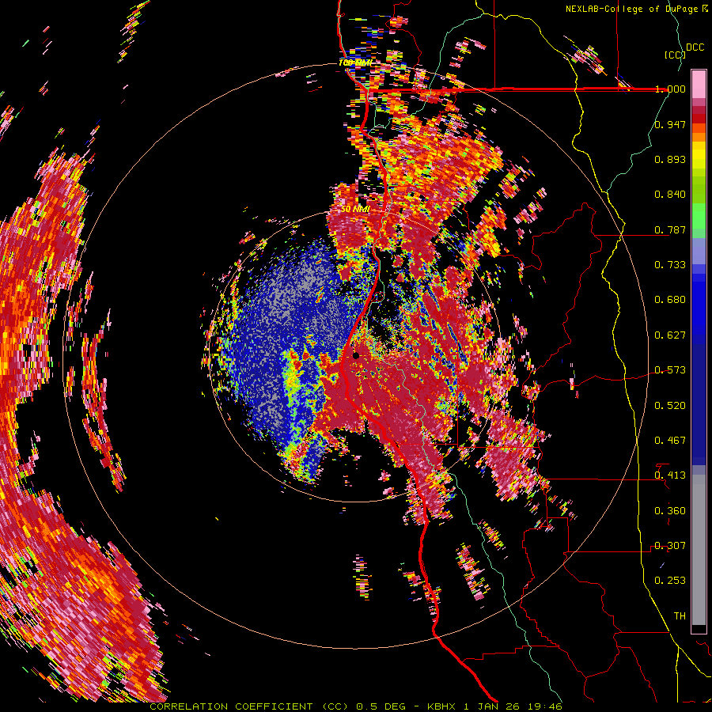Click the 100 NMI range ring label

click(x=356, y=62)
